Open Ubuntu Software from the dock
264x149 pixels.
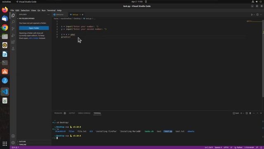[5, 72]
